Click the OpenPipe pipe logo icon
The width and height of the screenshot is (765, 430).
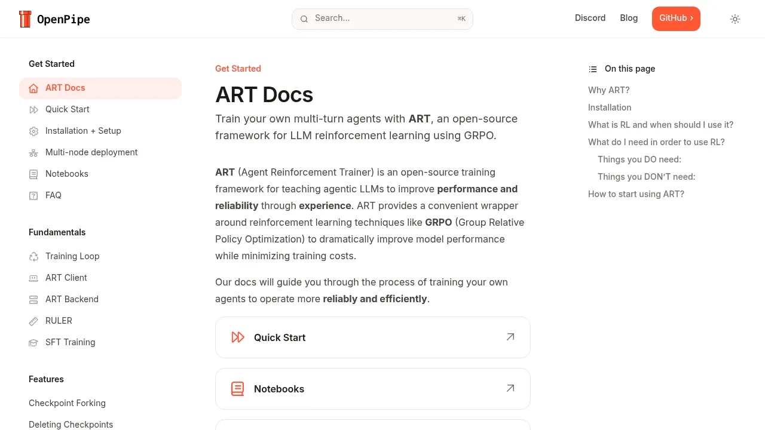pos(25,19)
